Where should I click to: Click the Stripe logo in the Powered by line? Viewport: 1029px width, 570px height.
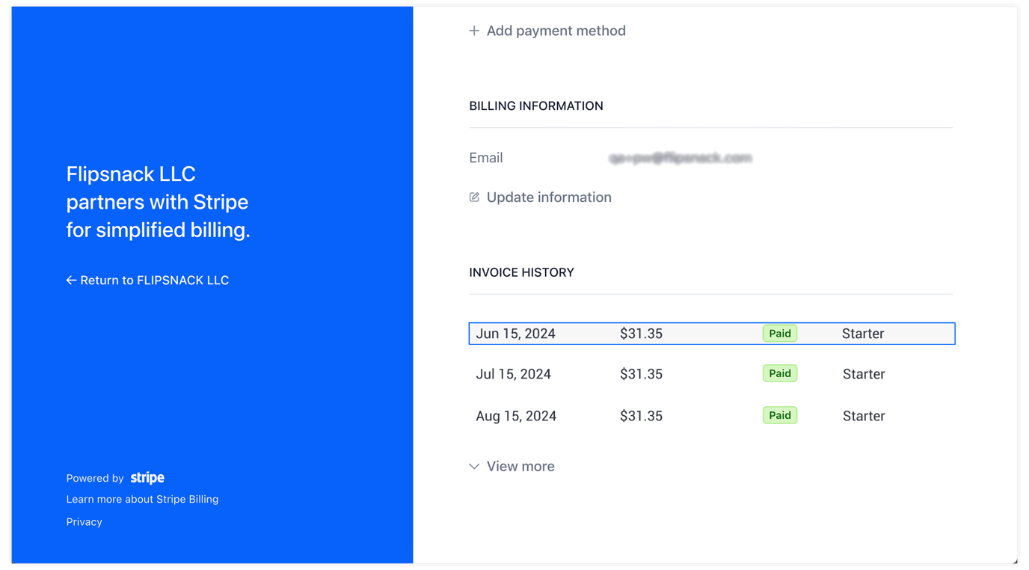147,477
